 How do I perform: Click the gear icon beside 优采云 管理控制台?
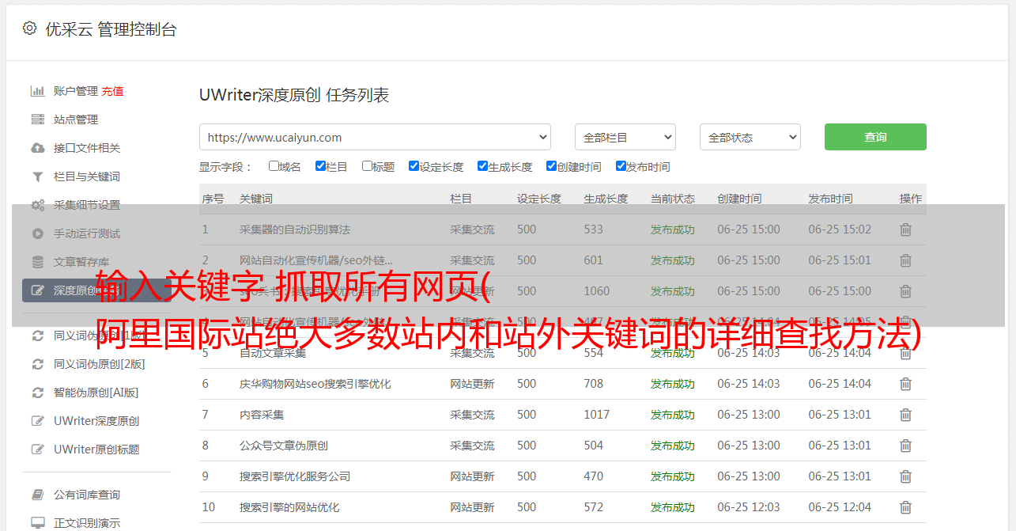click(29, 28)
